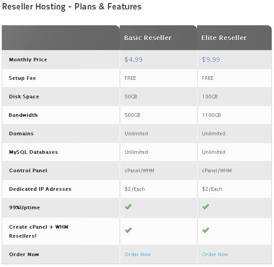Click the Elite Reseller 99% Uptime checkmark
The width and height of the screenshot is (274, 267).
click(x=206, y=207)
